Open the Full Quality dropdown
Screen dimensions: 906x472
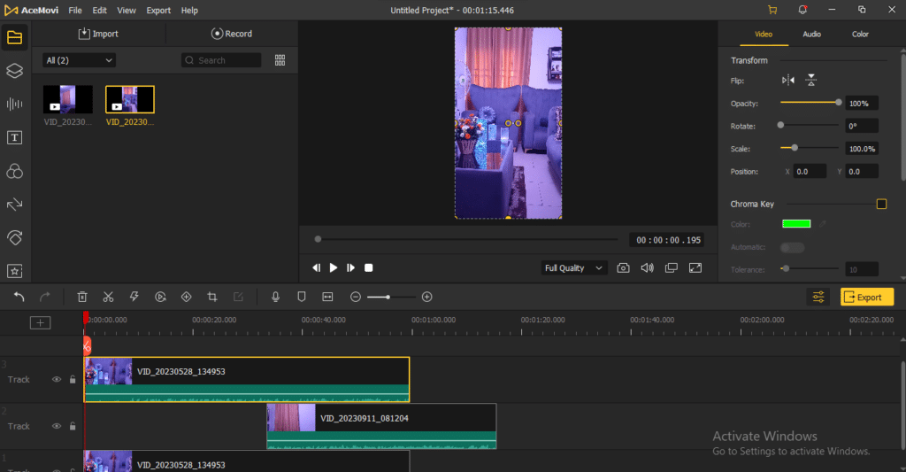574,267
